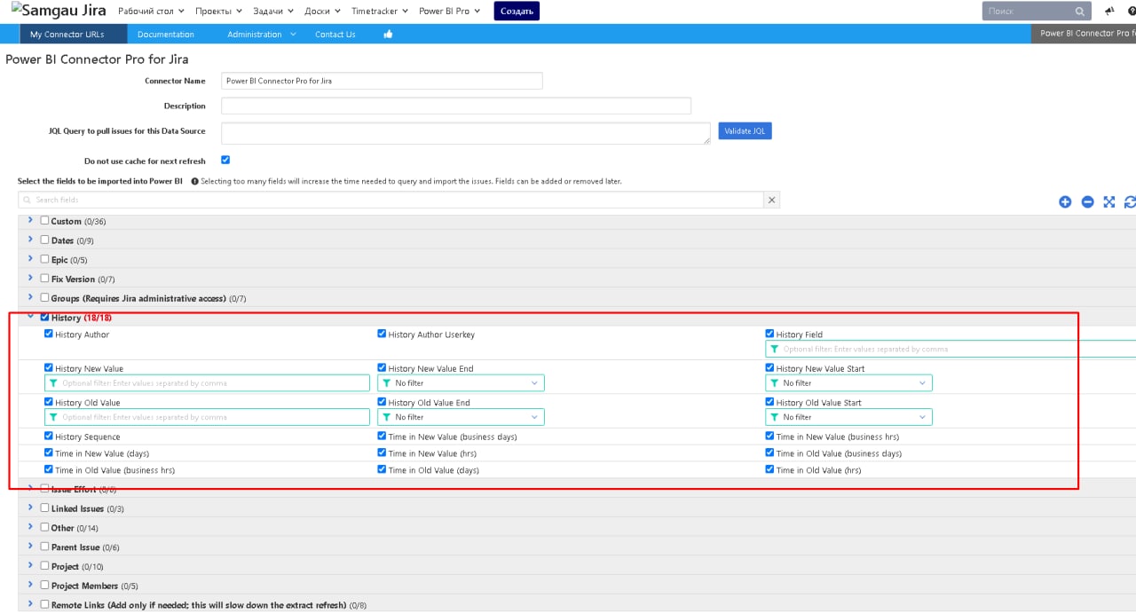
Task: Uncheck the History group checkbox
Action: (45, 317)
